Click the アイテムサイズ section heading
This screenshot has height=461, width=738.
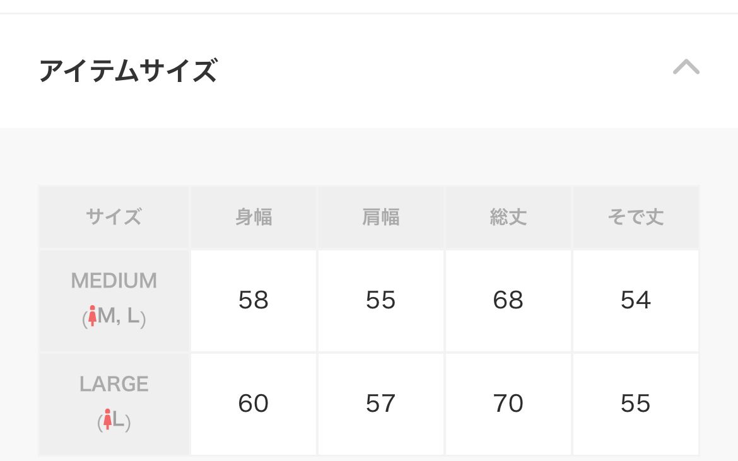pyautogui.click(x=128, y=70)
